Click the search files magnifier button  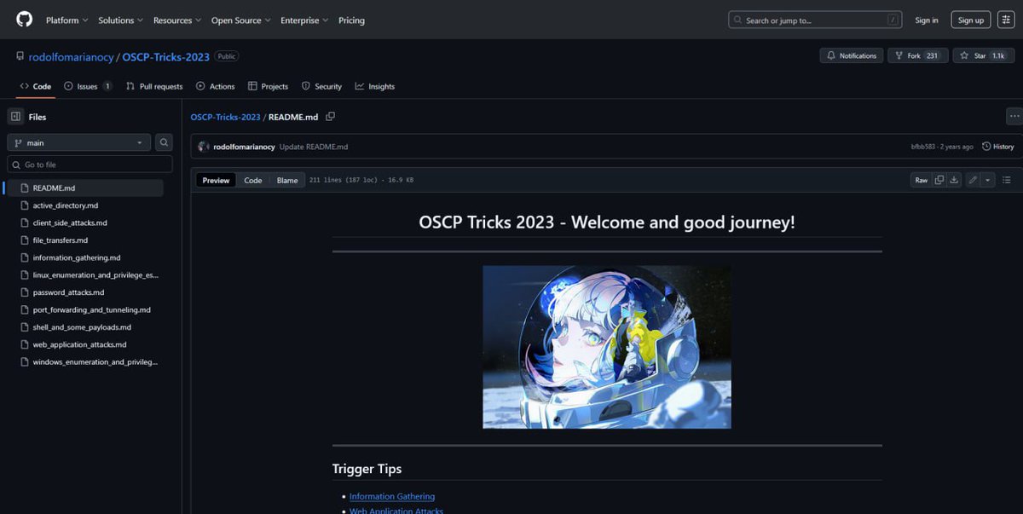(x=165, y=142)
